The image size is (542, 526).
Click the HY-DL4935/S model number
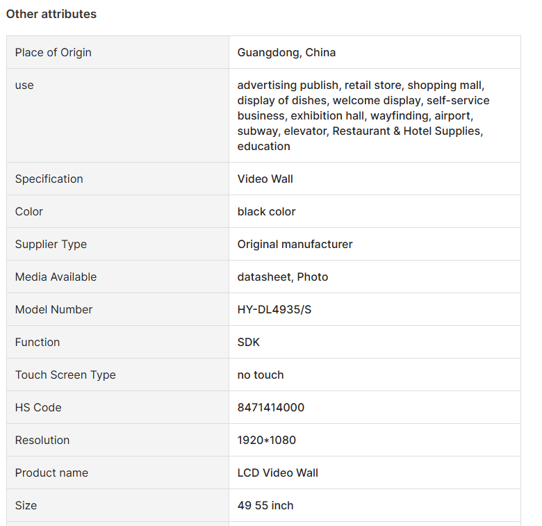coord(274,310)
